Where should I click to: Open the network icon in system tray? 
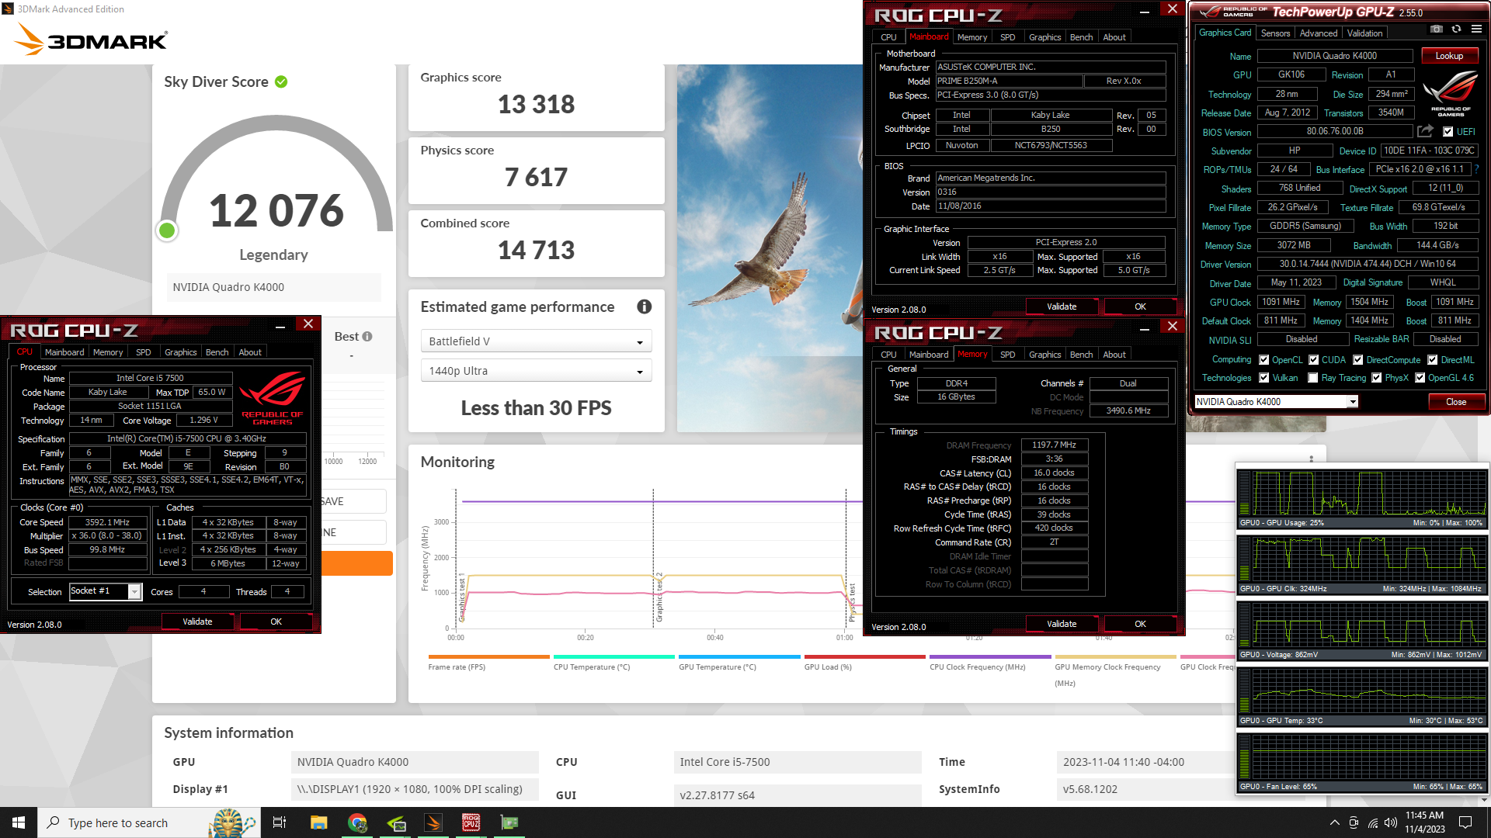click(x=1372, y=822)
